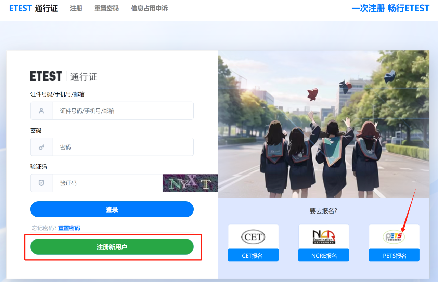Click the shield icon beside captcha field
Image resolution: width=438 pixels, height=282 pixels.
(x=41, y=183)
